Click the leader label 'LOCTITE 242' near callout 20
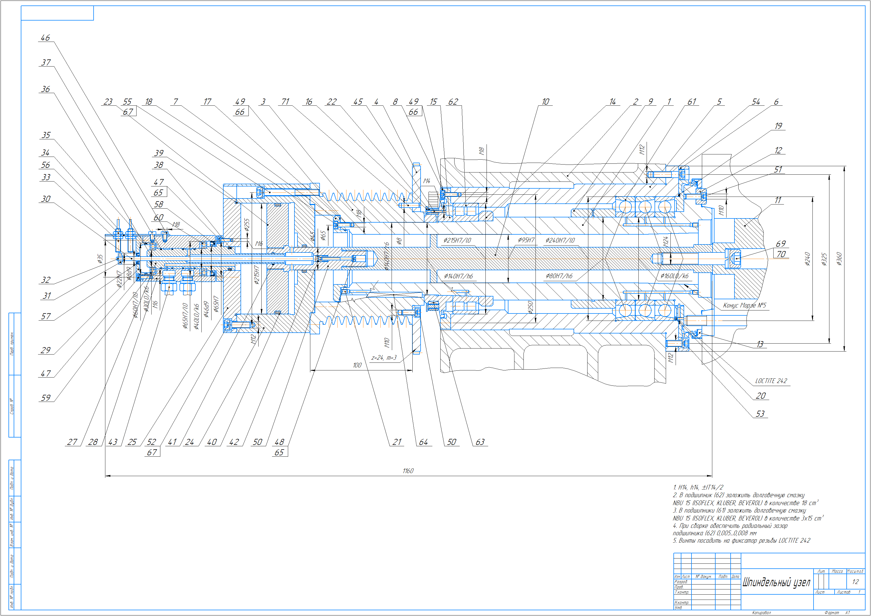The width and height of the screenshot is (871, 616). click(x=771, y=381)
